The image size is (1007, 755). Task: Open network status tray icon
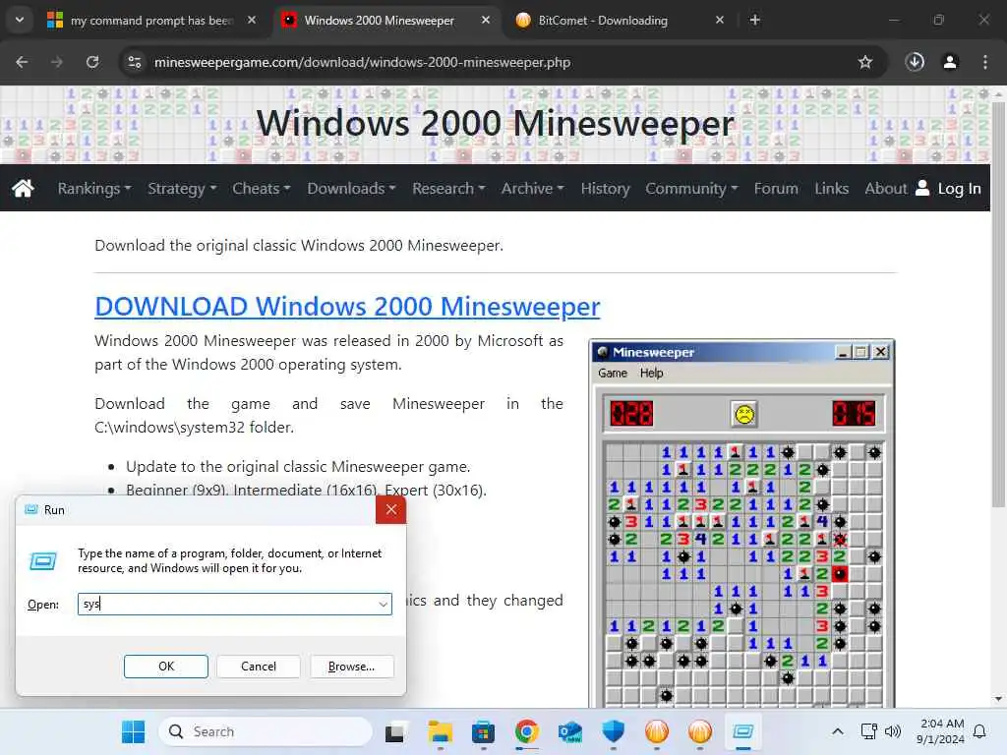869,731
